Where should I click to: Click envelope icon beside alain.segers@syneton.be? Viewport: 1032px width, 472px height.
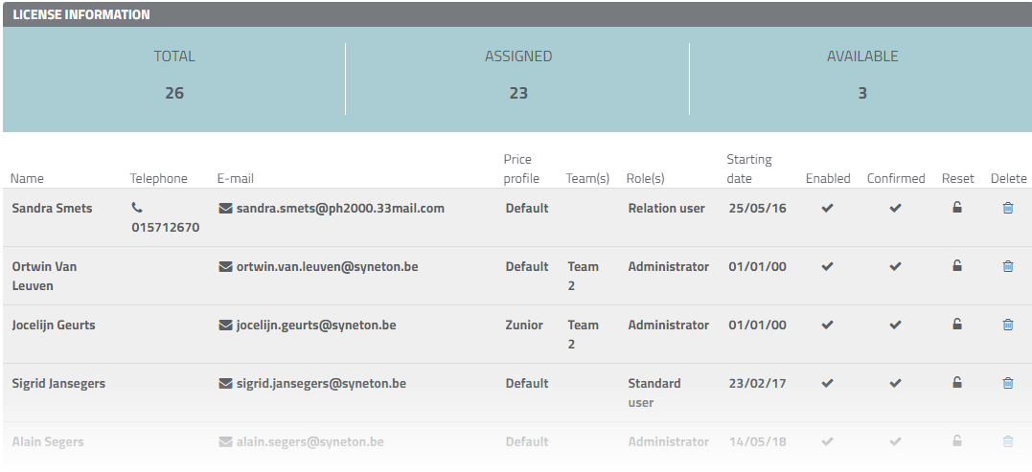[226, 442]
